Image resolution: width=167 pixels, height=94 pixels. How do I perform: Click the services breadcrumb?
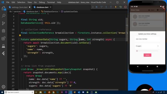[17, 11]
